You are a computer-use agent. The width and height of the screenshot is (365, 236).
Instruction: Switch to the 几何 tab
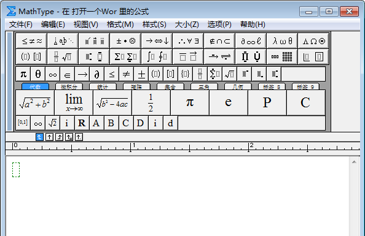click(x=238, y=86)
